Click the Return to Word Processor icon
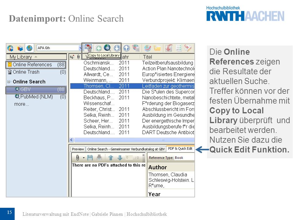Screen dimensions: 293x220 188,48
